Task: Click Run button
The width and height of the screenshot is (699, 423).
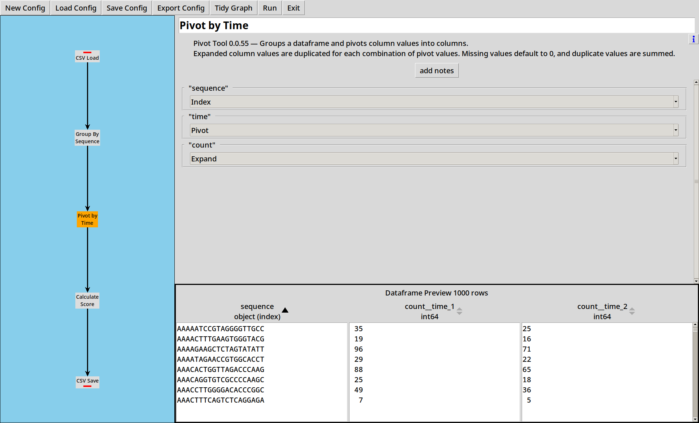Action: [270, 8]
